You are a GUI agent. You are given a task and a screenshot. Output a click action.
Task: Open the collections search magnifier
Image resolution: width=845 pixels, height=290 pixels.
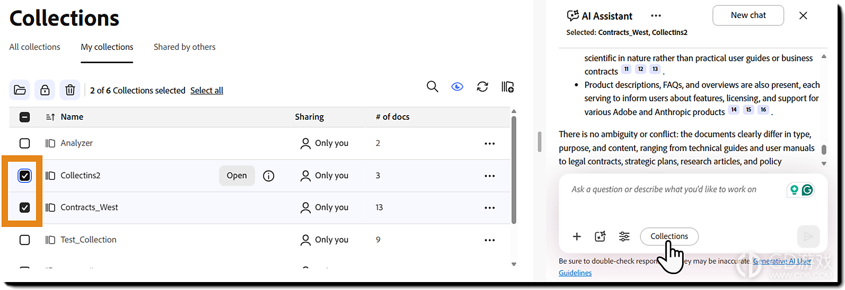coord(432,86)
